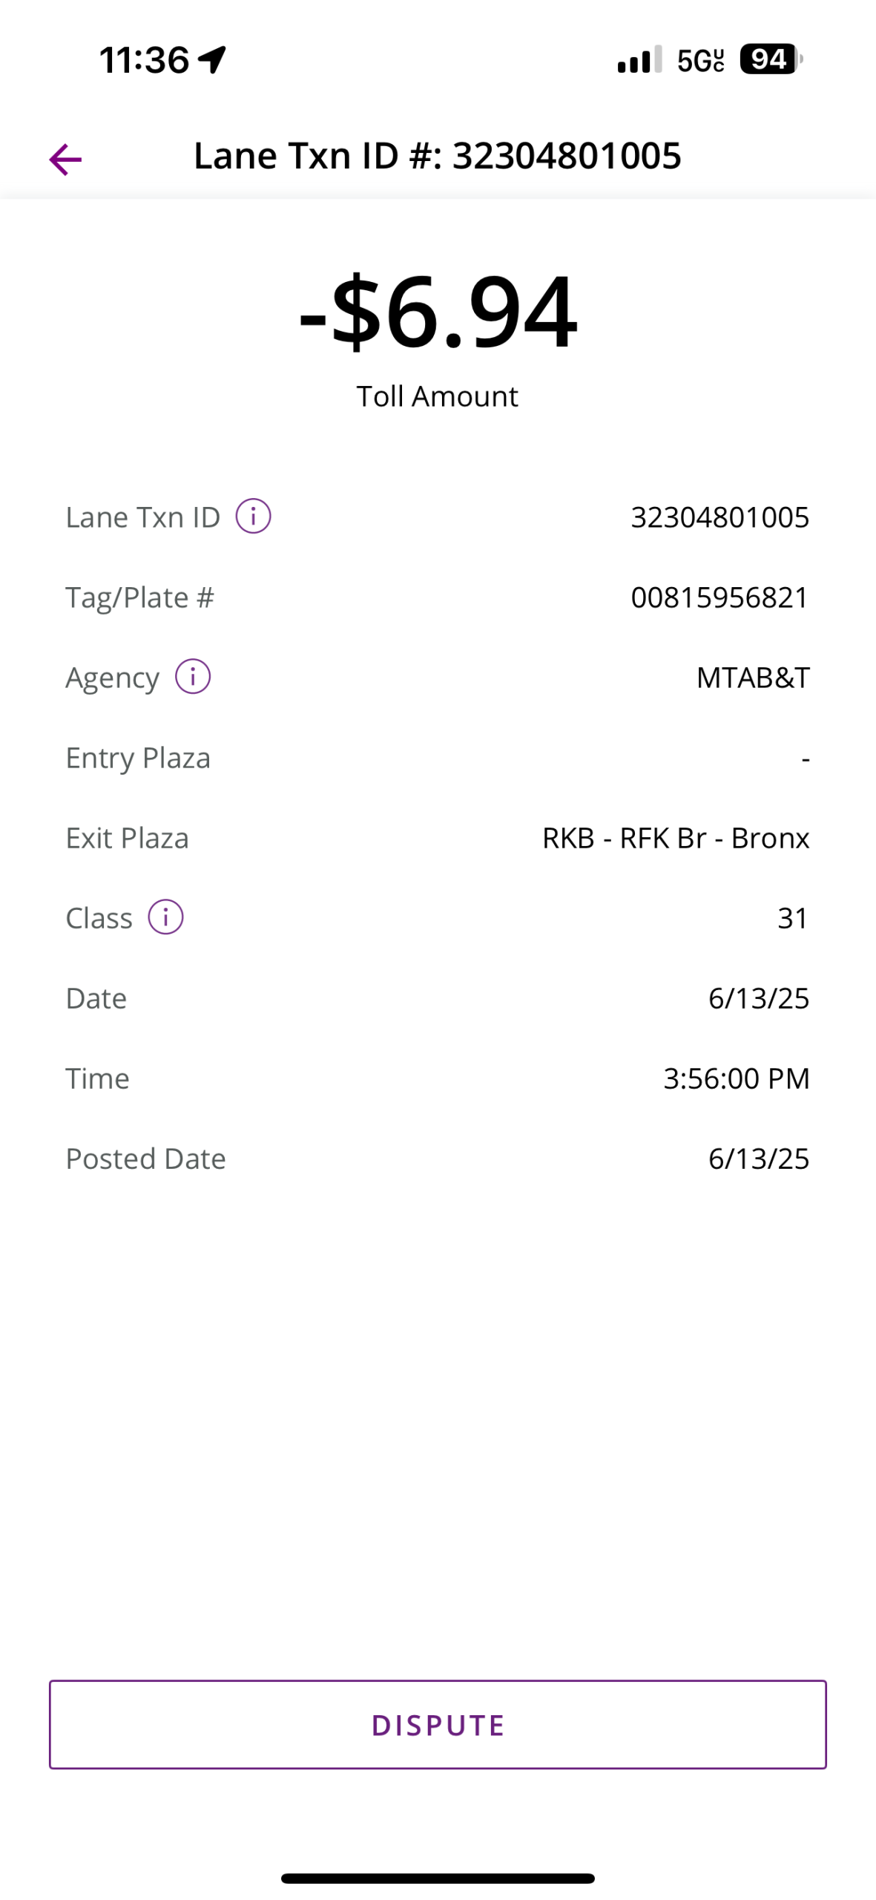Tap the battery indicator showing 94
This screenshot has height=1900, width=876.
click(771, 59)
